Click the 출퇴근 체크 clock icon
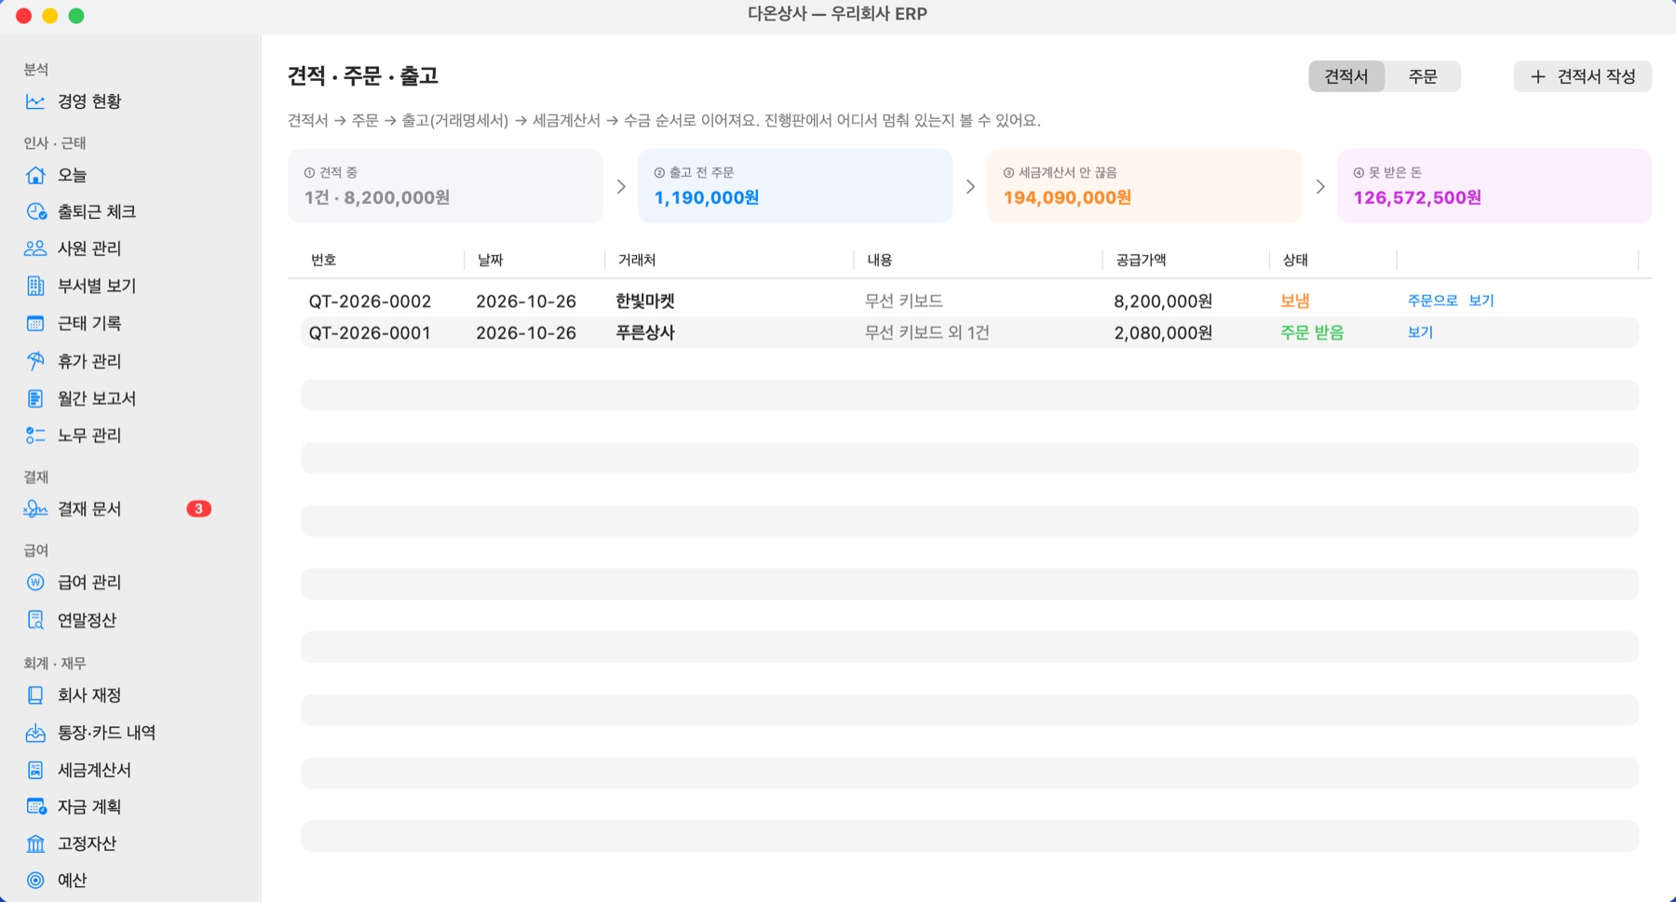 point(35,212)
